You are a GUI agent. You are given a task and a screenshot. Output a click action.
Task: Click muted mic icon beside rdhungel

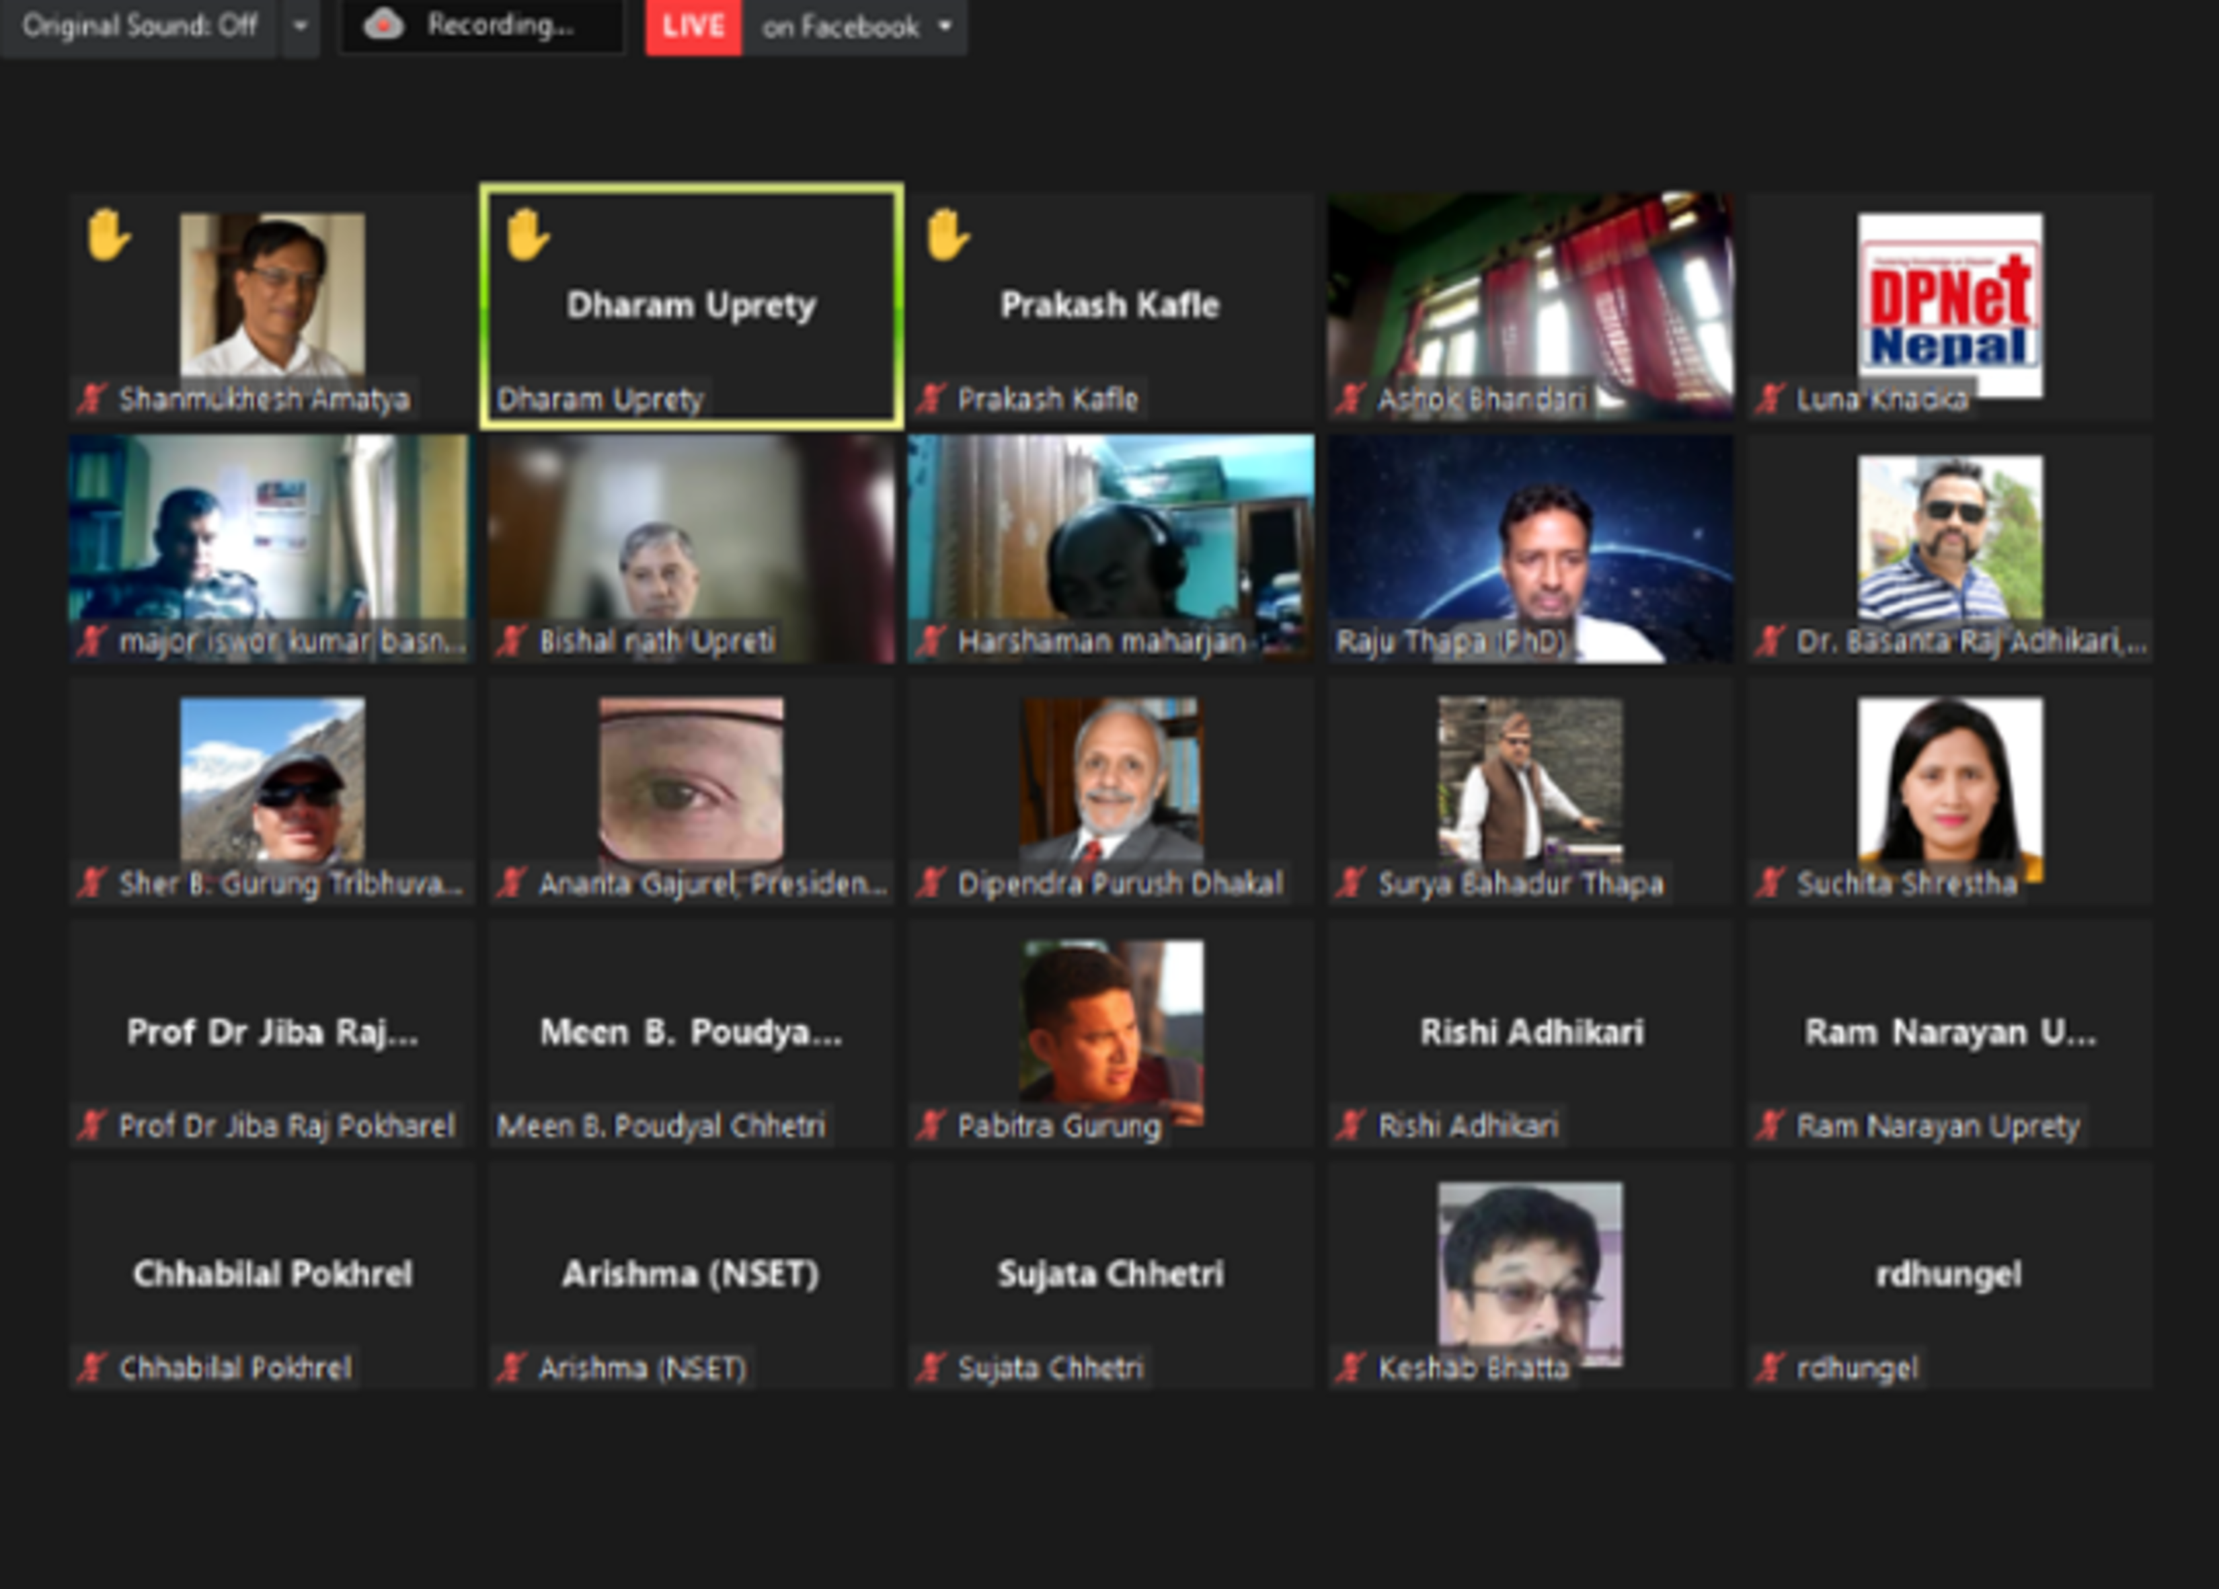1769,1367
